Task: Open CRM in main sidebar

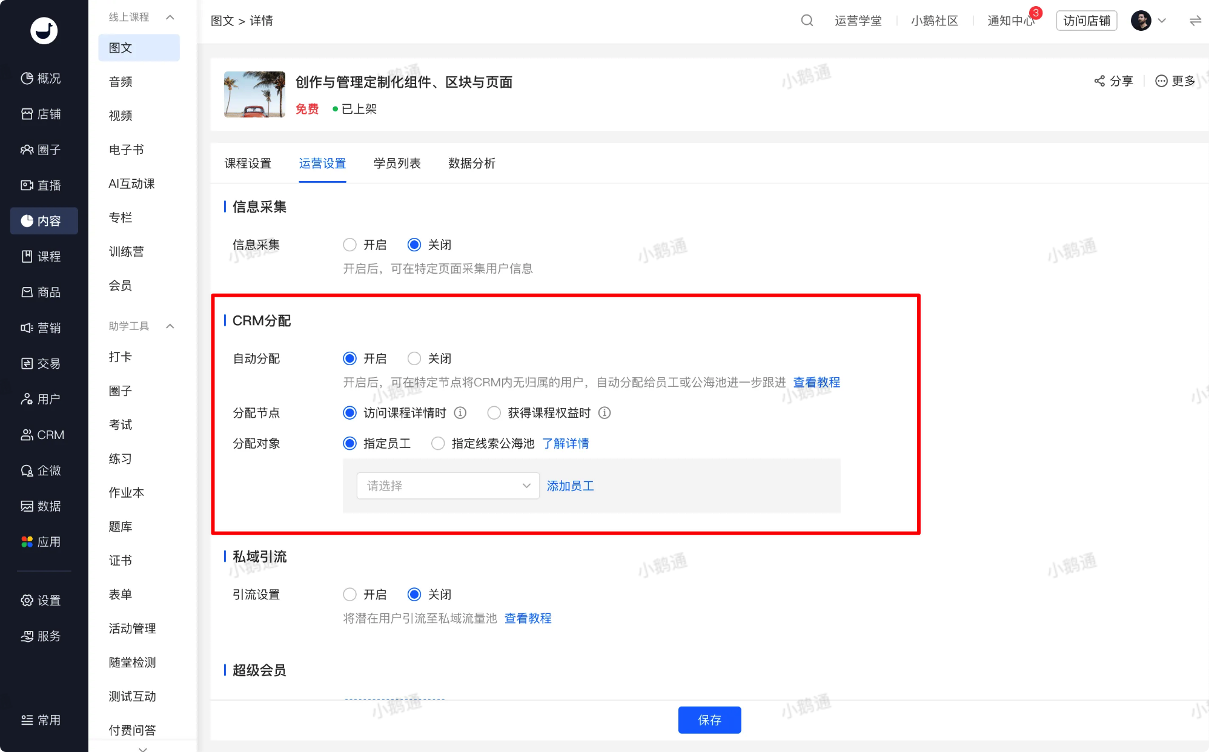Action: click(x=41, y=435)
